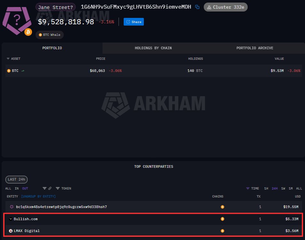
Task: Click the BTC coin icon in portfolio row
Action: [x=9, y=71]
